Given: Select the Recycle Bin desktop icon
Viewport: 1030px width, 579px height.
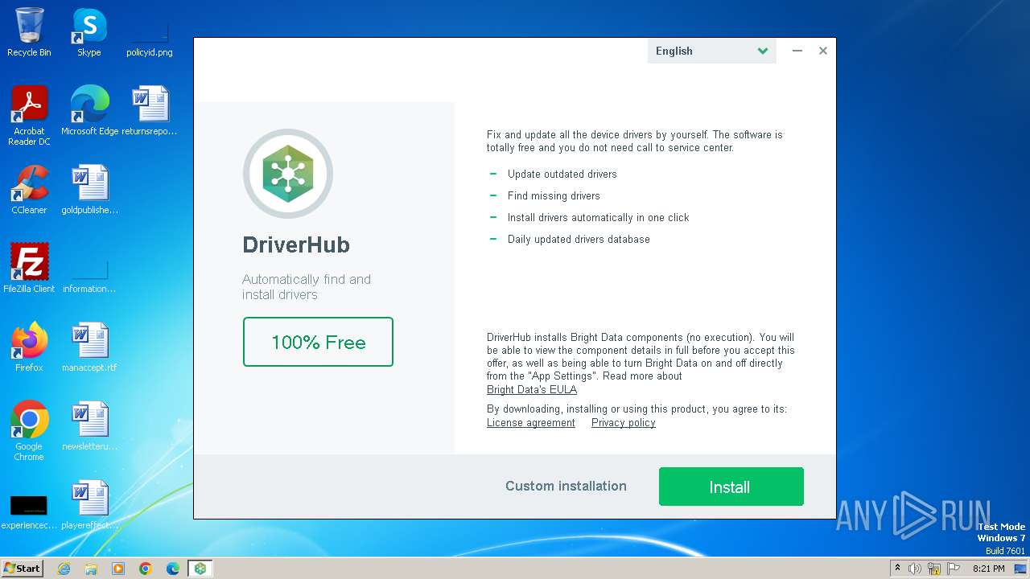Looking at the screenshot, I should (29, 32).
